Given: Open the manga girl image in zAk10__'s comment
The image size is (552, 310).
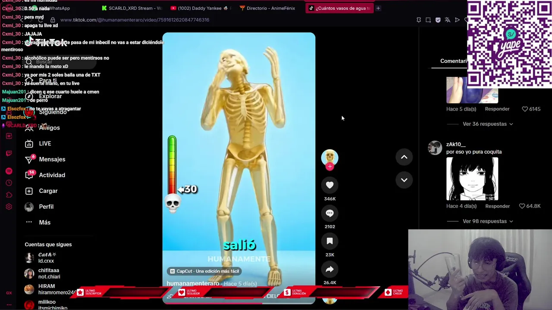Looking at the screenshot, I should click(472, 179).
